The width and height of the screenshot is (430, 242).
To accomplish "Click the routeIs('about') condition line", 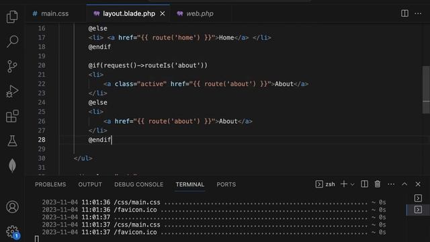I will click(x=148, y=65).
